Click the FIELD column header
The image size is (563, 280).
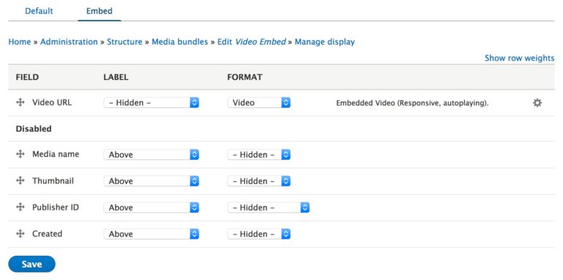[27, 77]
